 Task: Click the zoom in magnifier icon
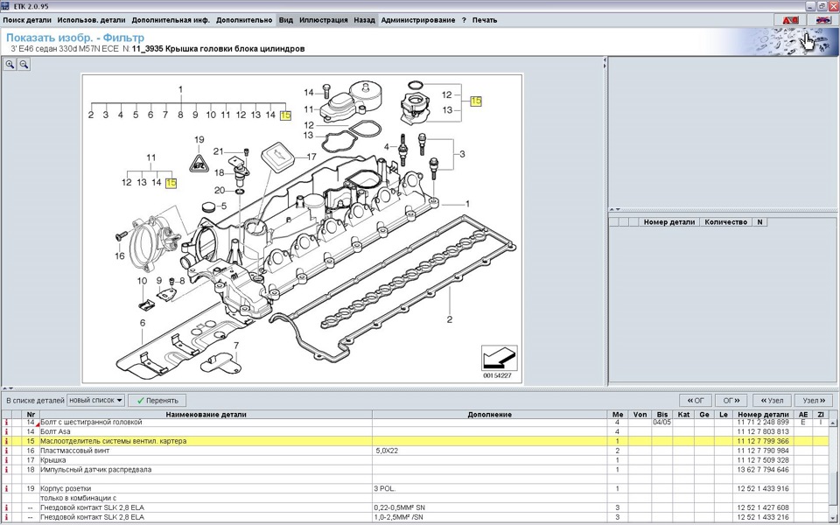(11, 65)
